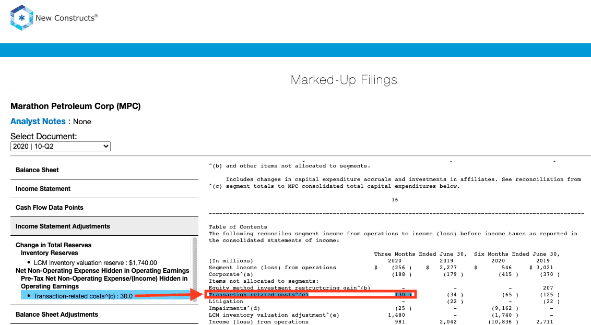This screenshot has width=591, height=325.
Task: Click the Marked-Up Filings page title
Action: [x=344, y=80]
